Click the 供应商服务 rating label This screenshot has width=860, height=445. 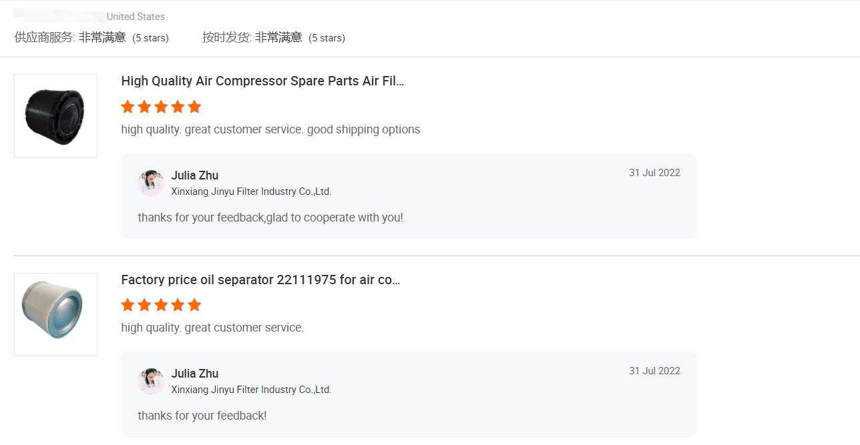(45, 37)
